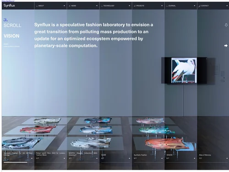Open slide 6/7 XENON

[x=169, y=155]
